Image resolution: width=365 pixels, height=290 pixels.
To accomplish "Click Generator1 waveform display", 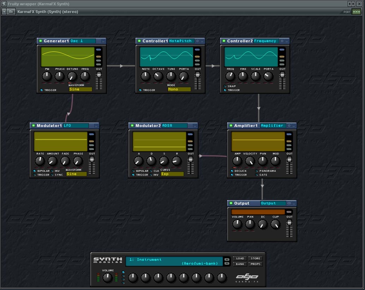I will [68, 57].
